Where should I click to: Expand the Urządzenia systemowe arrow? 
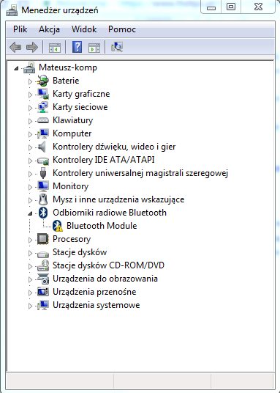click(30, 306)
